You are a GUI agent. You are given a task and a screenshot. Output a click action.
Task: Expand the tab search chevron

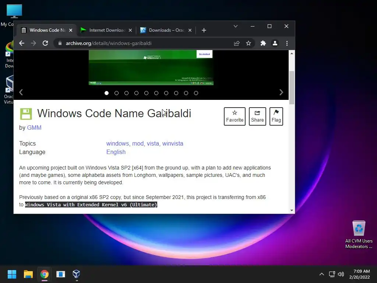236,26
